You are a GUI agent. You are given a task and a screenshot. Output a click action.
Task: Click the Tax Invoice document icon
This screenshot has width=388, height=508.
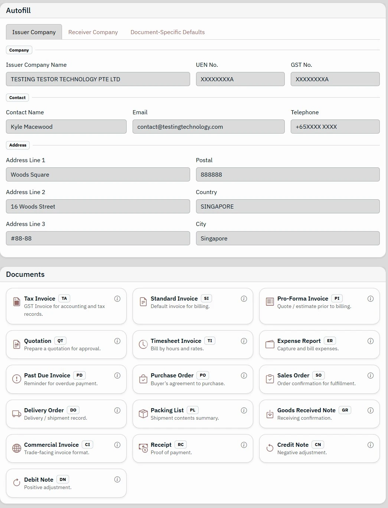[x=17, y=302]
